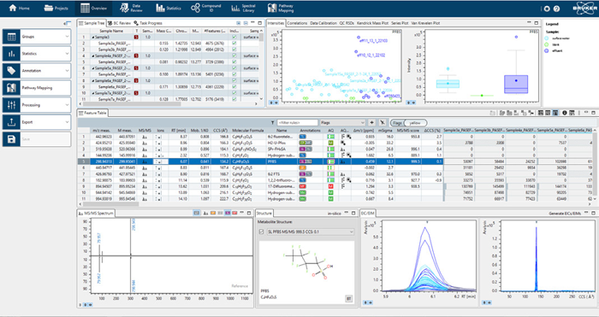
Task: Click expand-all icon in Sample Tree header
Action: [239, 23]
